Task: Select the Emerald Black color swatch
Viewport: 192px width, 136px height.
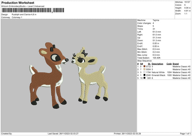Action: [145, 75]
